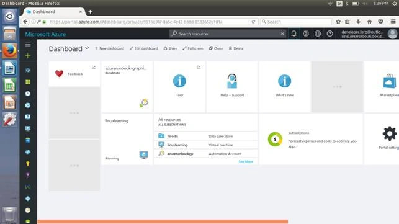The width and height of the screenshot is (399, 224).
Task: Open the green grid All resources sidebar icon
Action: (x=28, y=82)
